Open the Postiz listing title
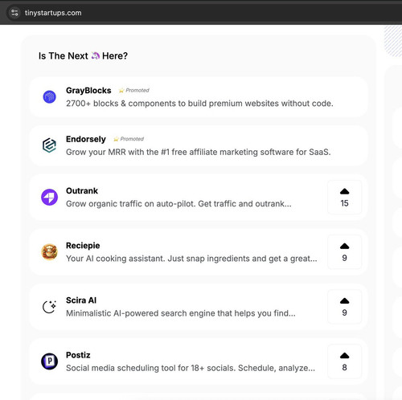The image size is (402, 400). point(78,355)
